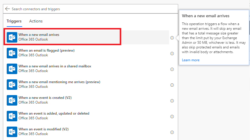250x140 pixels.
Task: Open info icon for email mentioning me trigger
Action: 172,85
